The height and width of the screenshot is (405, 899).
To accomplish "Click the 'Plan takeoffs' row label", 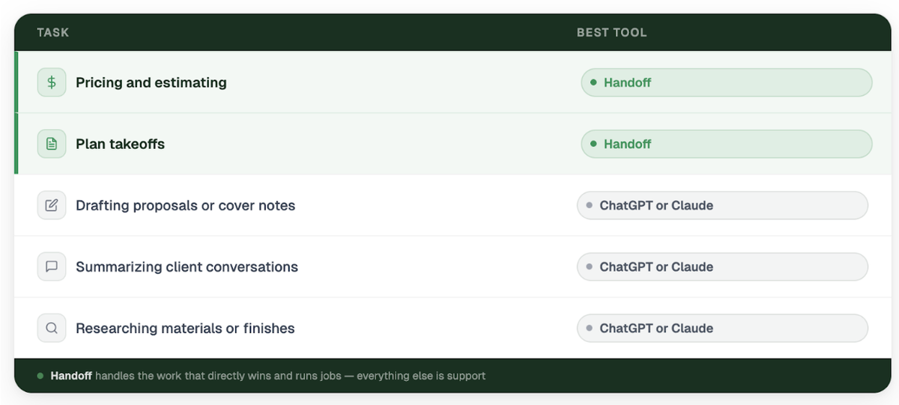I will click(x=120, y=144).
